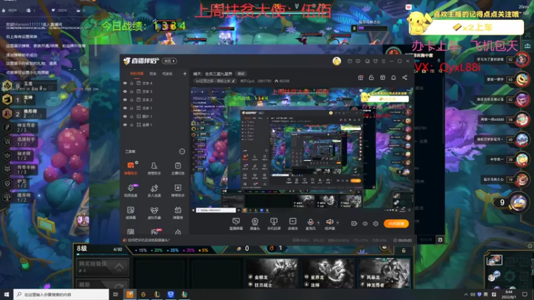The image size is (534, 300).
Task: Click the blue shield taskbar icon
Action: click(x=171, y=295)
